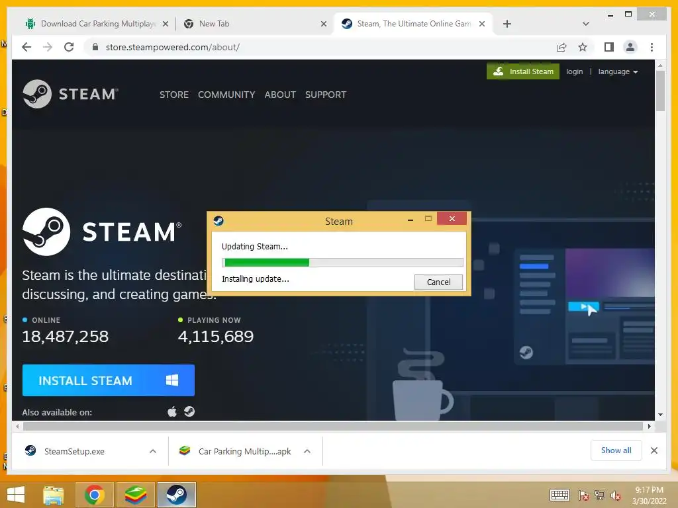Open the on-screen keyboard tray icon
The image size is (678, 508).
pos(559,495)
